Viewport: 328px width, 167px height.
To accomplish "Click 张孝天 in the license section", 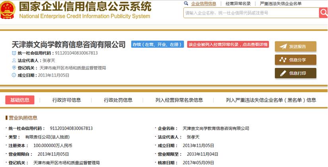I will pyautogui.click(x=193, y=137).
